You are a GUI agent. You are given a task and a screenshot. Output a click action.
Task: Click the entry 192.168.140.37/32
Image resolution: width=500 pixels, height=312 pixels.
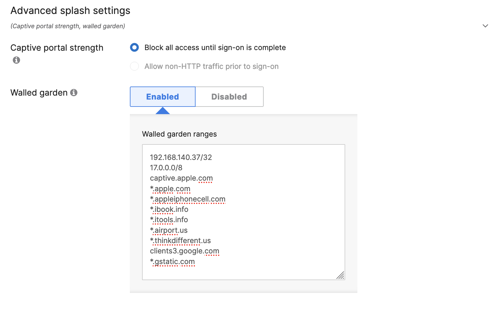181,158
